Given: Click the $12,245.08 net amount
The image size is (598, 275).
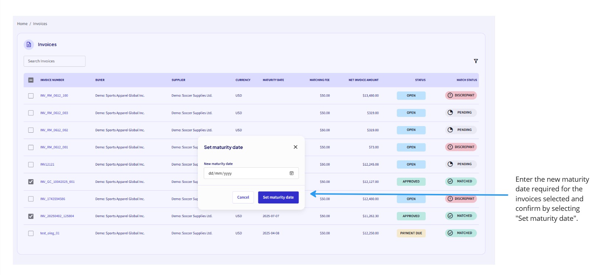Looking at the screenshot, I should point(371,164).
